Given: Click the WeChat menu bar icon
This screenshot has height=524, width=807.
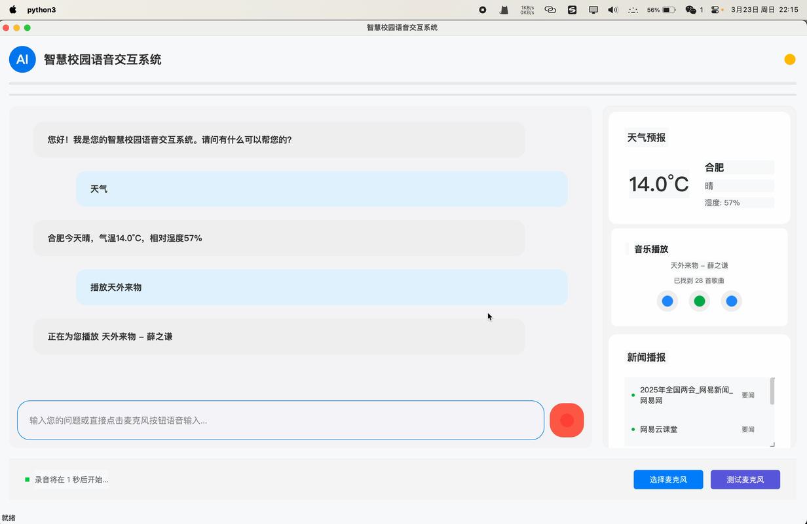Looking at the screenshot, I should [690, 10].
